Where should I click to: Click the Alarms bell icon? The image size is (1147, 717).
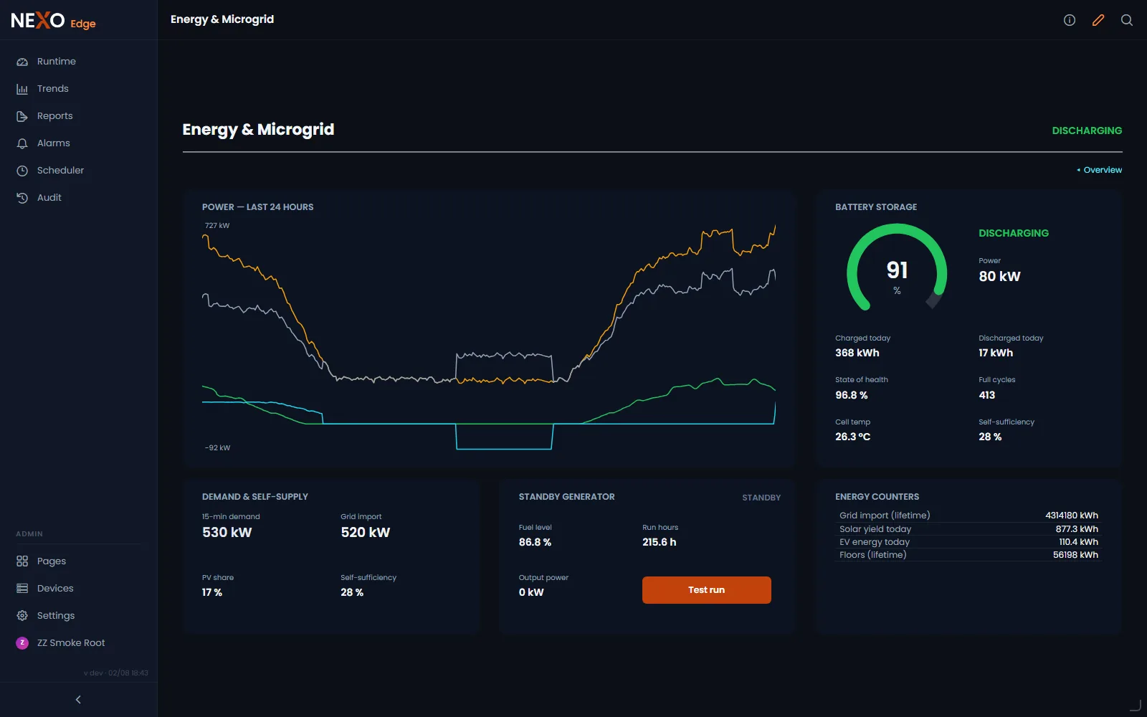pyautogui.click(x=22, y=143)
